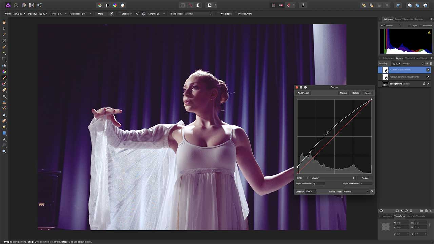434x244 pixels.
Task: Click the delete layer trash icon
Action: coord(431,211)
